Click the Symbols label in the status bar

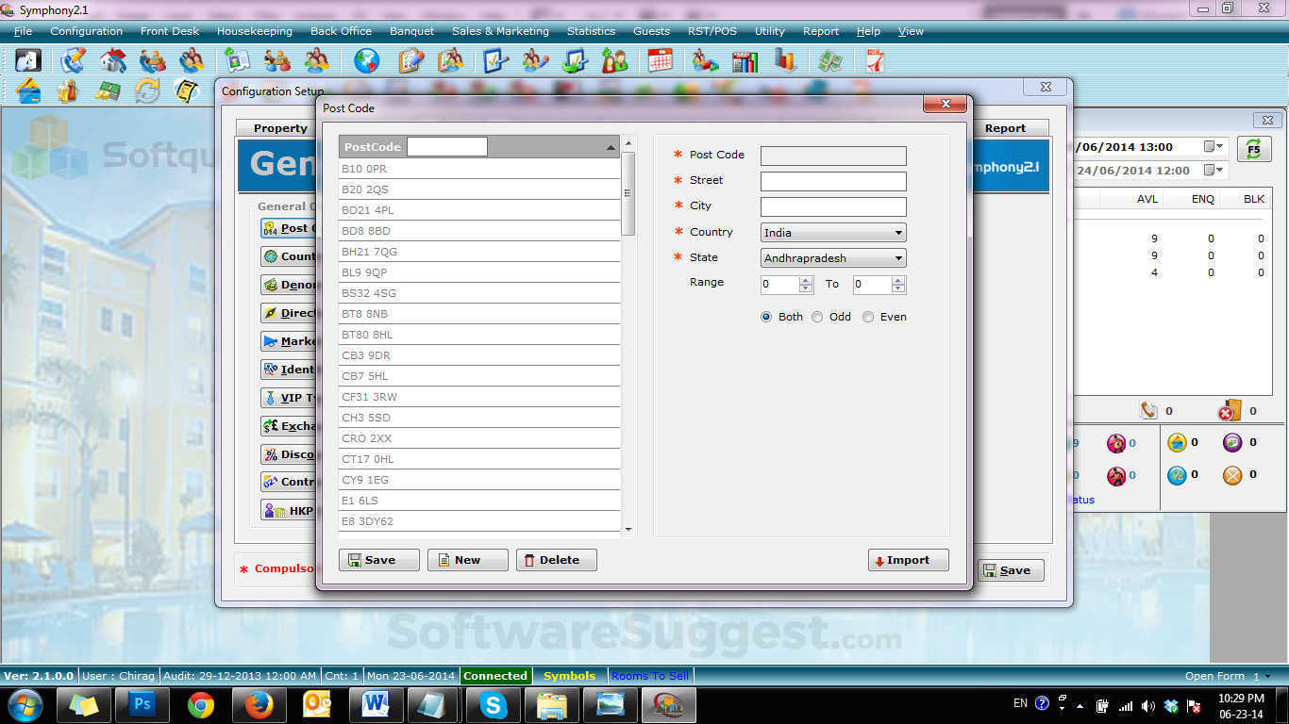tap(569, 676)
